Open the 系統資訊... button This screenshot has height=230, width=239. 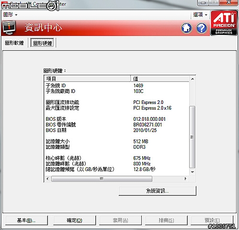(x=158, y=191)
